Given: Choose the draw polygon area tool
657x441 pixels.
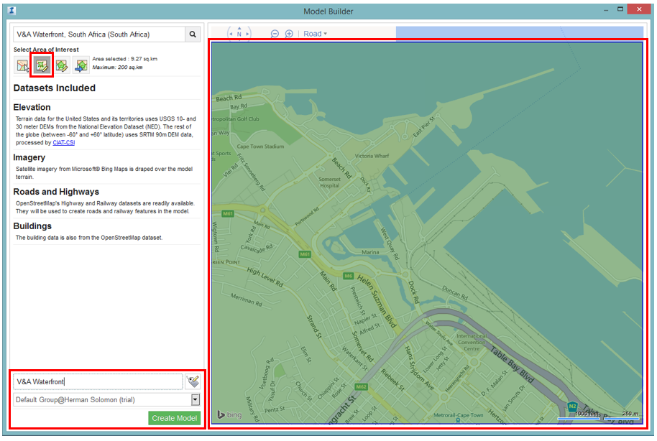Looking at the screenshot, I should click(x=62, y=66).
